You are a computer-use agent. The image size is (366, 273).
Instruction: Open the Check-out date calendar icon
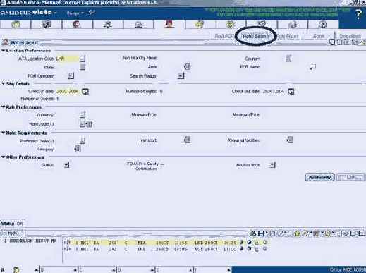pyautogui.click(x=291, y=92)
